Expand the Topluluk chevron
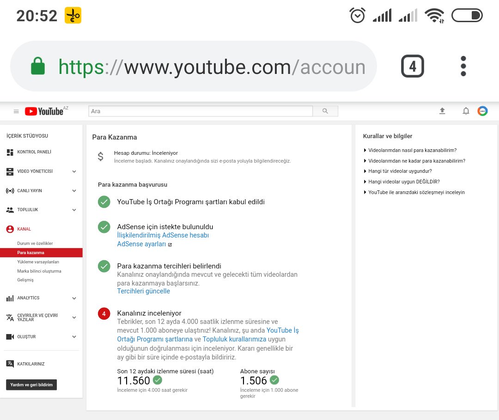The height and width of the screenshot is (420, 499). pos(74,210)
